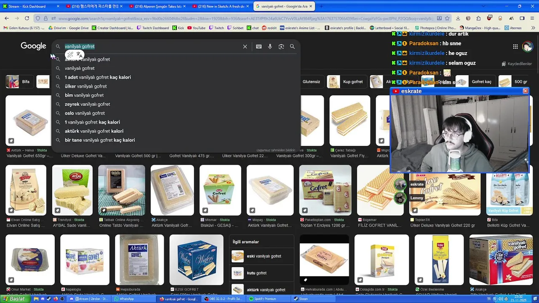Click the translate chip under the search box
This screenshot has height=303, width=539.
pos(79,55)
